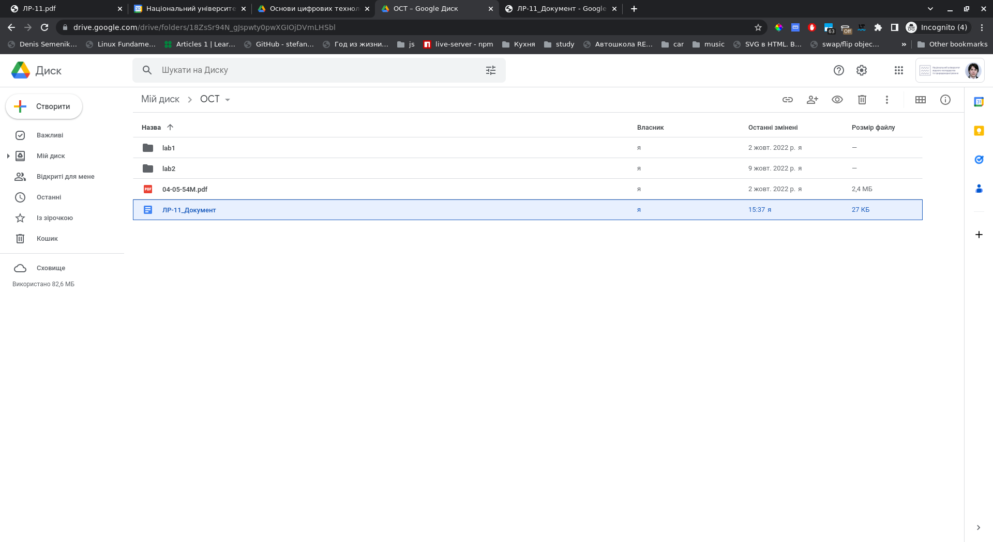The image size is (993, 542).
Task: Expand the Мій диск tree arrow
Action: click(x=8, y=156)
